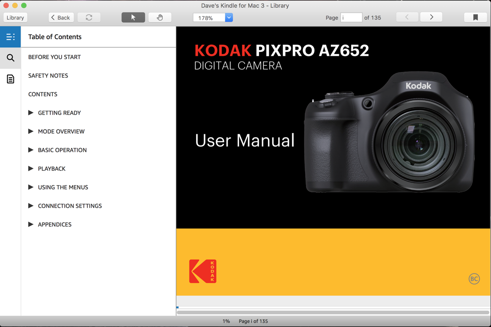Expand the APPENDICES section

[x=31, y=224]
